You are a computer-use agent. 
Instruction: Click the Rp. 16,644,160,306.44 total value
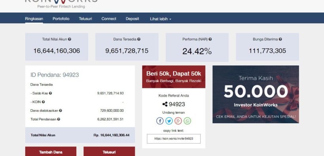(x=111, y=135)
